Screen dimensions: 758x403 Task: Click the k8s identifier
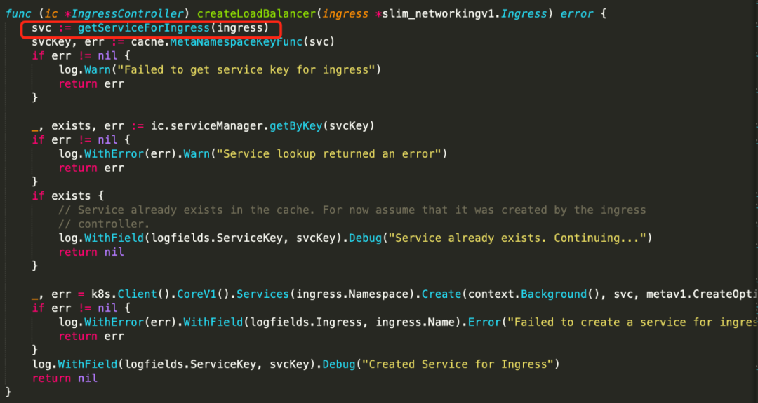tap(100, 294)
